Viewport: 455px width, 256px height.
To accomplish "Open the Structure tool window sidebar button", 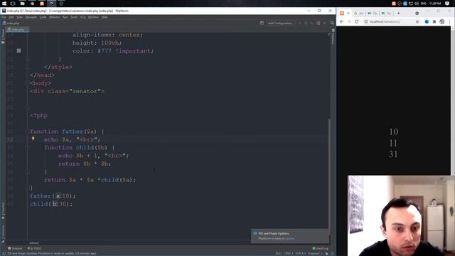I will 3,234.
